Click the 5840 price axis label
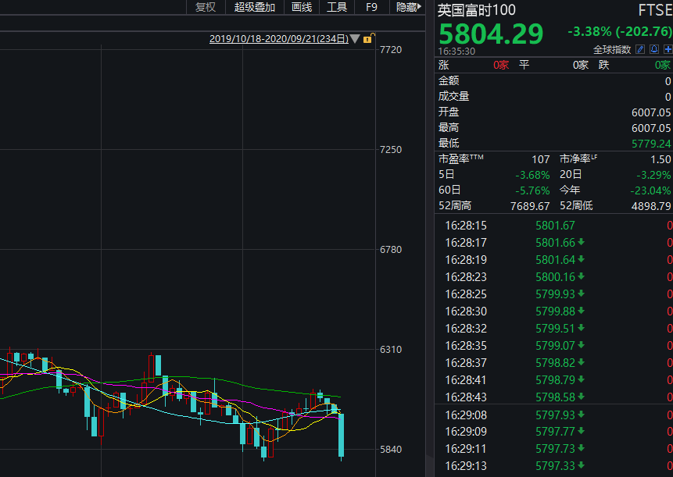This screenshot has width=673, height=477. 391,449
